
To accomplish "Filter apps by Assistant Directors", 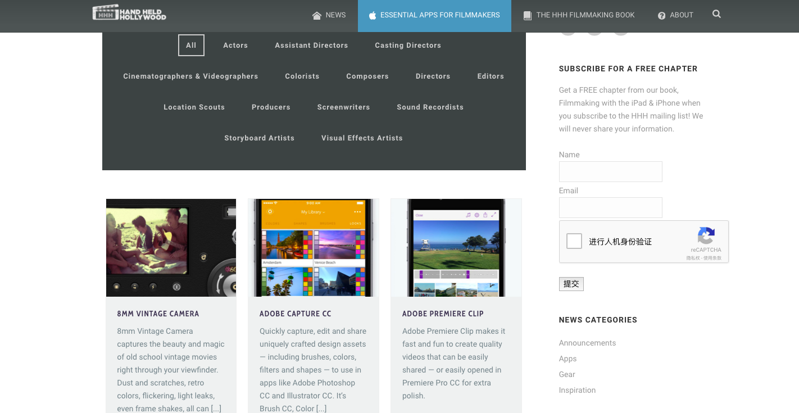I will coord(311,46).
